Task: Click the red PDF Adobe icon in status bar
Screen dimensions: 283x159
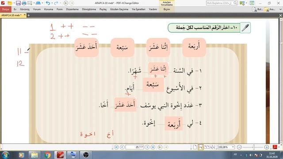Action: pos(275,147)
